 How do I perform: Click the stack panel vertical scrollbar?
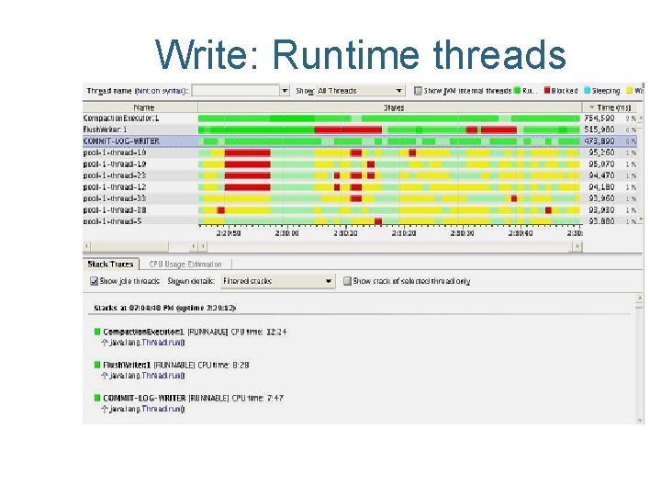(639, 359)
